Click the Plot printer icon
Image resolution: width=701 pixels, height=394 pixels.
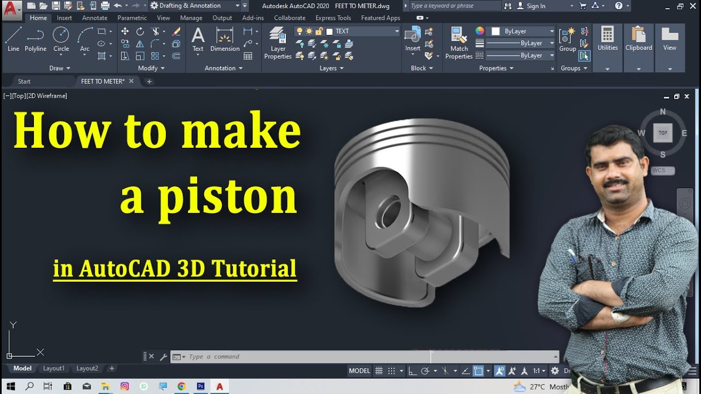[x=105, y=6]
